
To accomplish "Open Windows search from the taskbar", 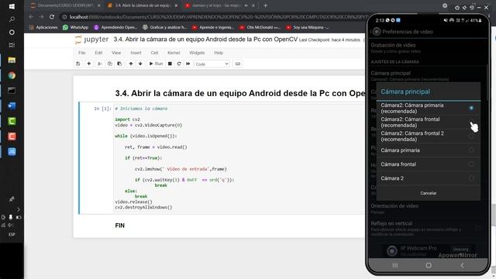I will coord(12,19).
